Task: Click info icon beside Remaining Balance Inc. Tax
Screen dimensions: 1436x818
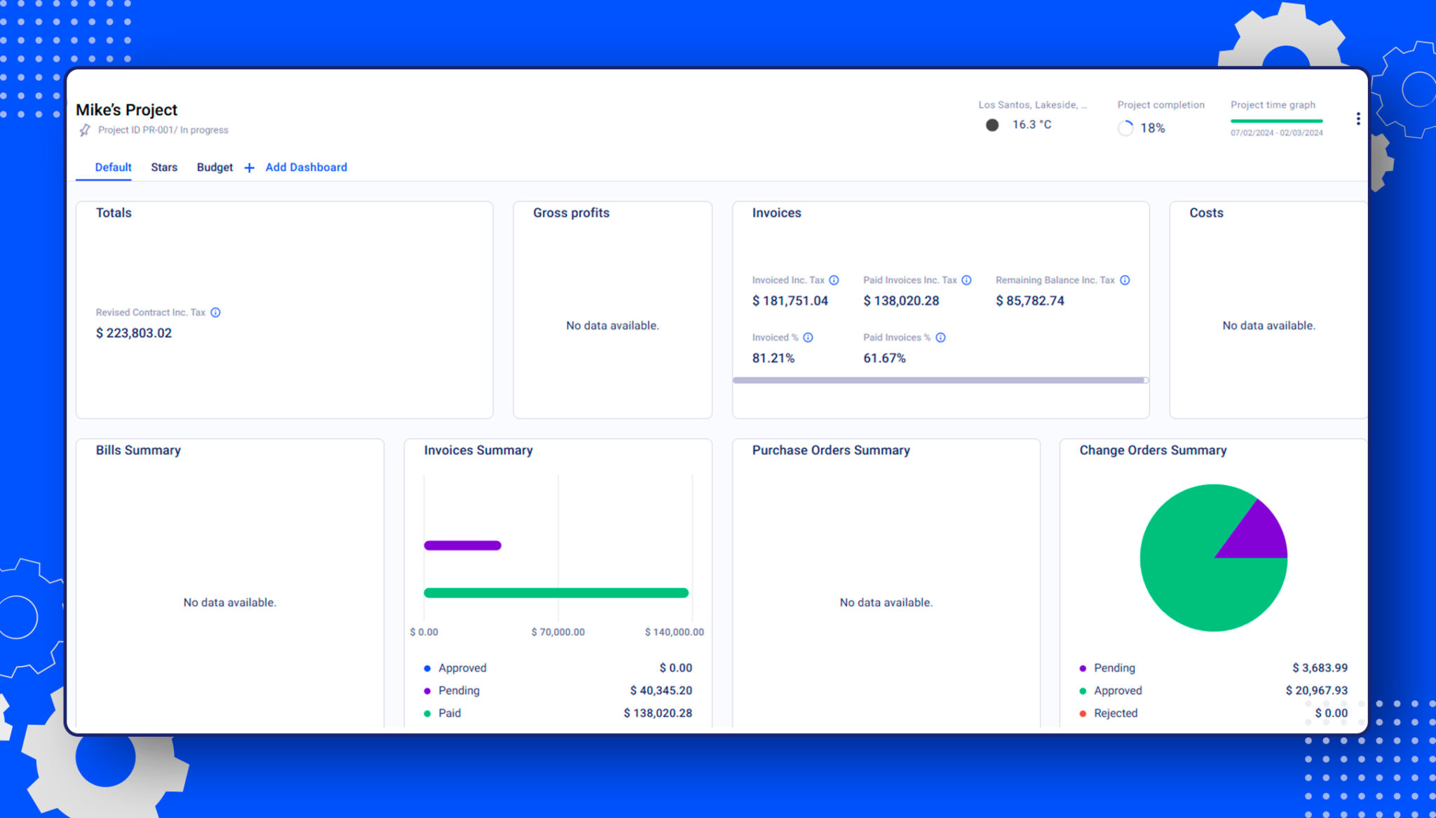Action: tap(1125, 280)
